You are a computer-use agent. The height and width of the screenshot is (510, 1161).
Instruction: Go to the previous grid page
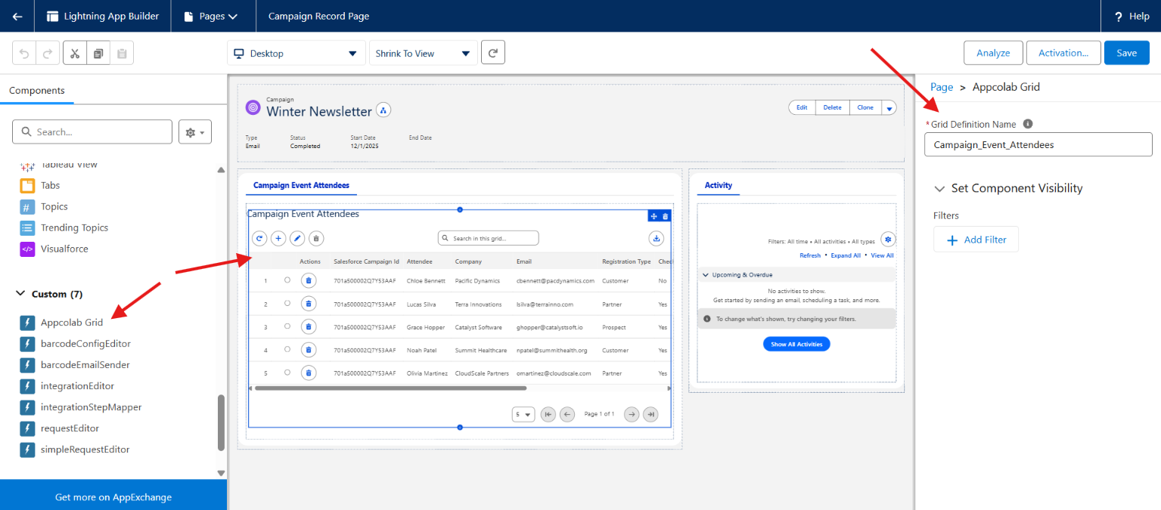(x=567, y=414)
